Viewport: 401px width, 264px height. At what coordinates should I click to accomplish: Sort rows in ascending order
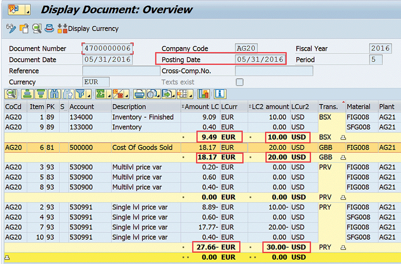click(x=28, y=94)
